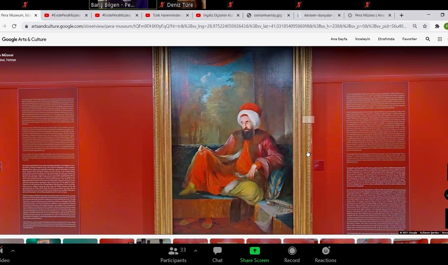
Task: Bookmark this page with the star icon
Action: pos(425,26)
